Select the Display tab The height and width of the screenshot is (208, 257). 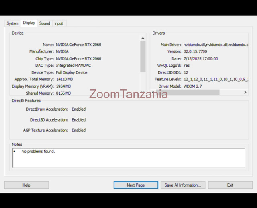[x=29, y=23]
